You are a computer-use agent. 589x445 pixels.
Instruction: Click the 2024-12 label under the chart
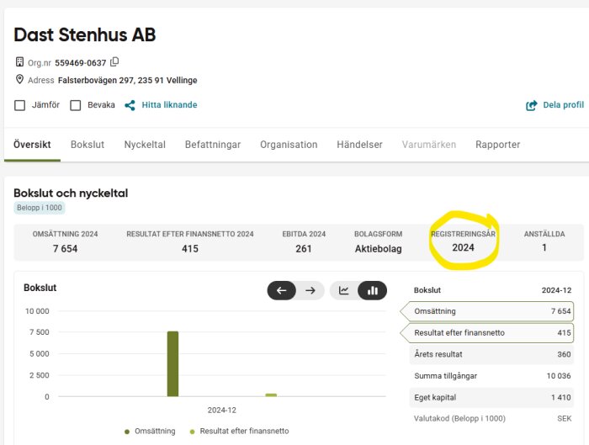(222, 410)
